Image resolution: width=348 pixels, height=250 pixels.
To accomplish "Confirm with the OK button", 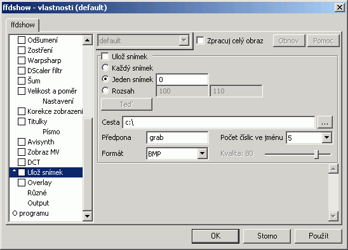I will pyautogui.click(x=215, y=236).
